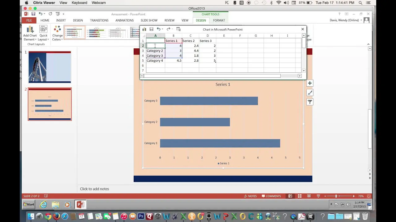396x222 pixels.
Task: Switch to the SLIDE SHOW ribbon tab
Action: [x=149, y=20]
